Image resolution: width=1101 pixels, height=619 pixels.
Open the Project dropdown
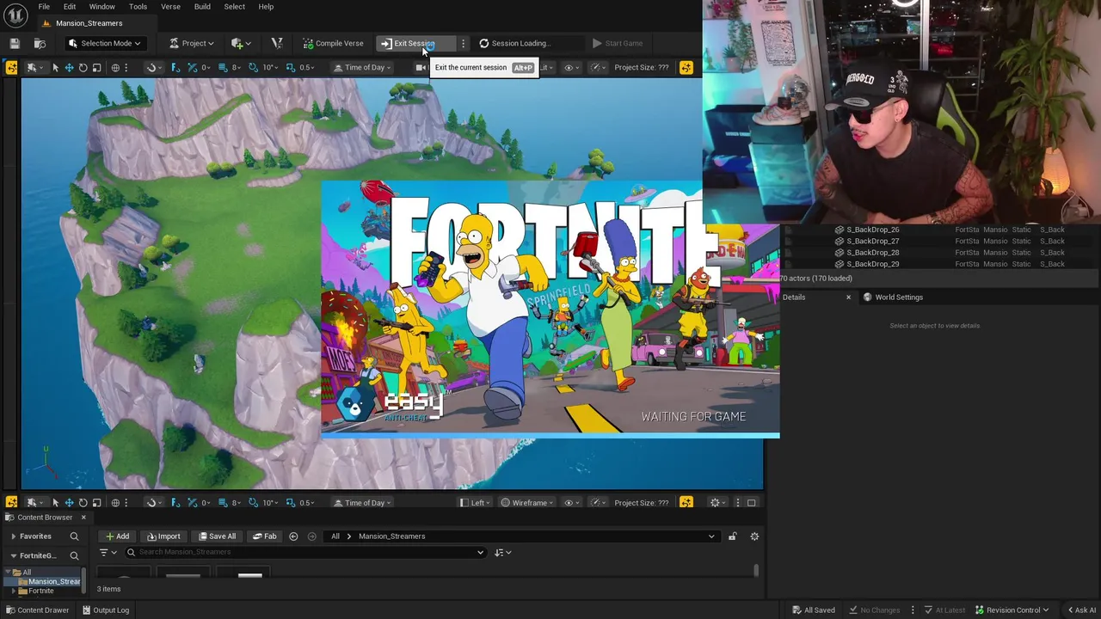tap(191, 43)
